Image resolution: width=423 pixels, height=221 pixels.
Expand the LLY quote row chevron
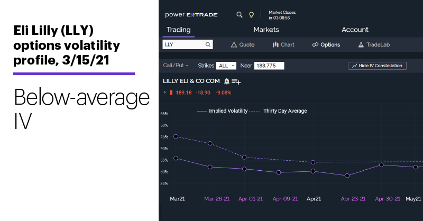point(165,93)
